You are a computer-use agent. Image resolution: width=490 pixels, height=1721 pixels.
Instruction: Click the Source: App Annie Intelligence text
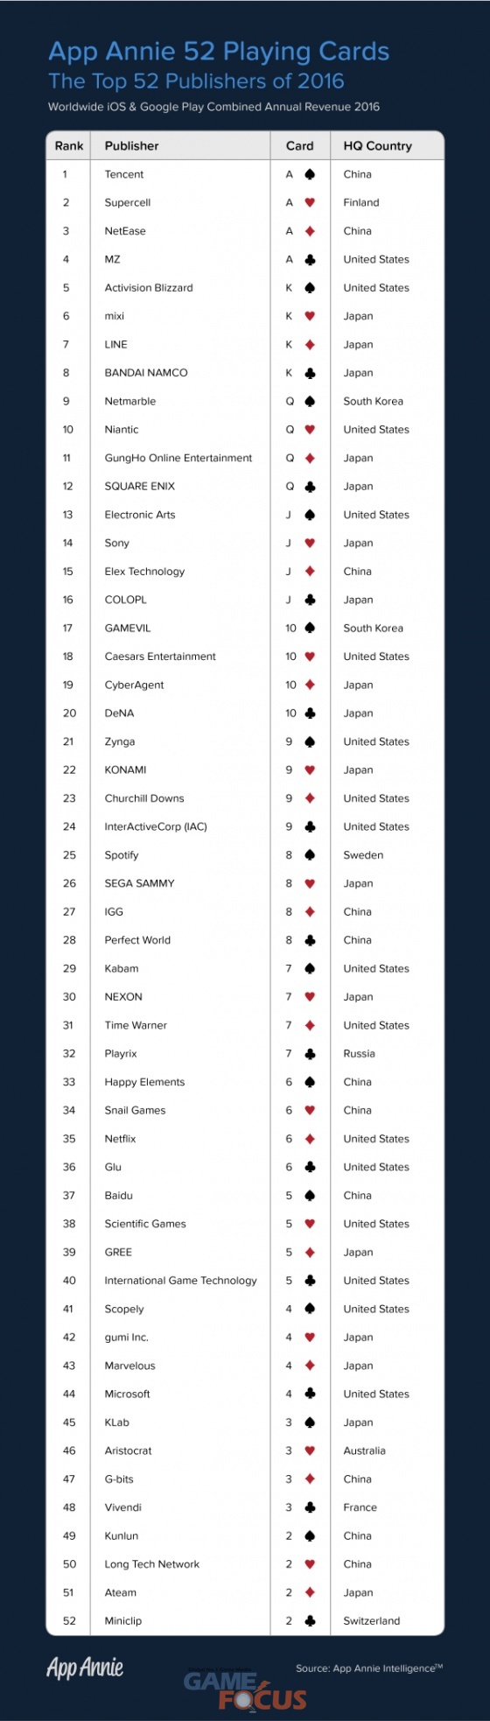pos(369,1668)
